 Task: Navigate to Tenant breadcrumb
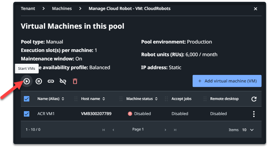28,8
